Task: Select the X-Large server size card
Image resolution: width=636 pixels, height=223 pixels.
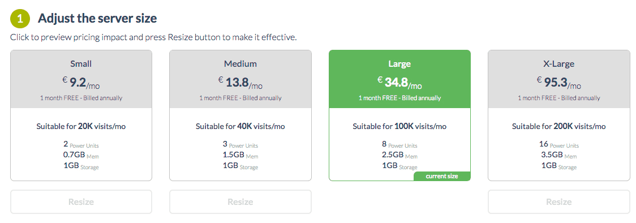Action: [x=558, y=115]
